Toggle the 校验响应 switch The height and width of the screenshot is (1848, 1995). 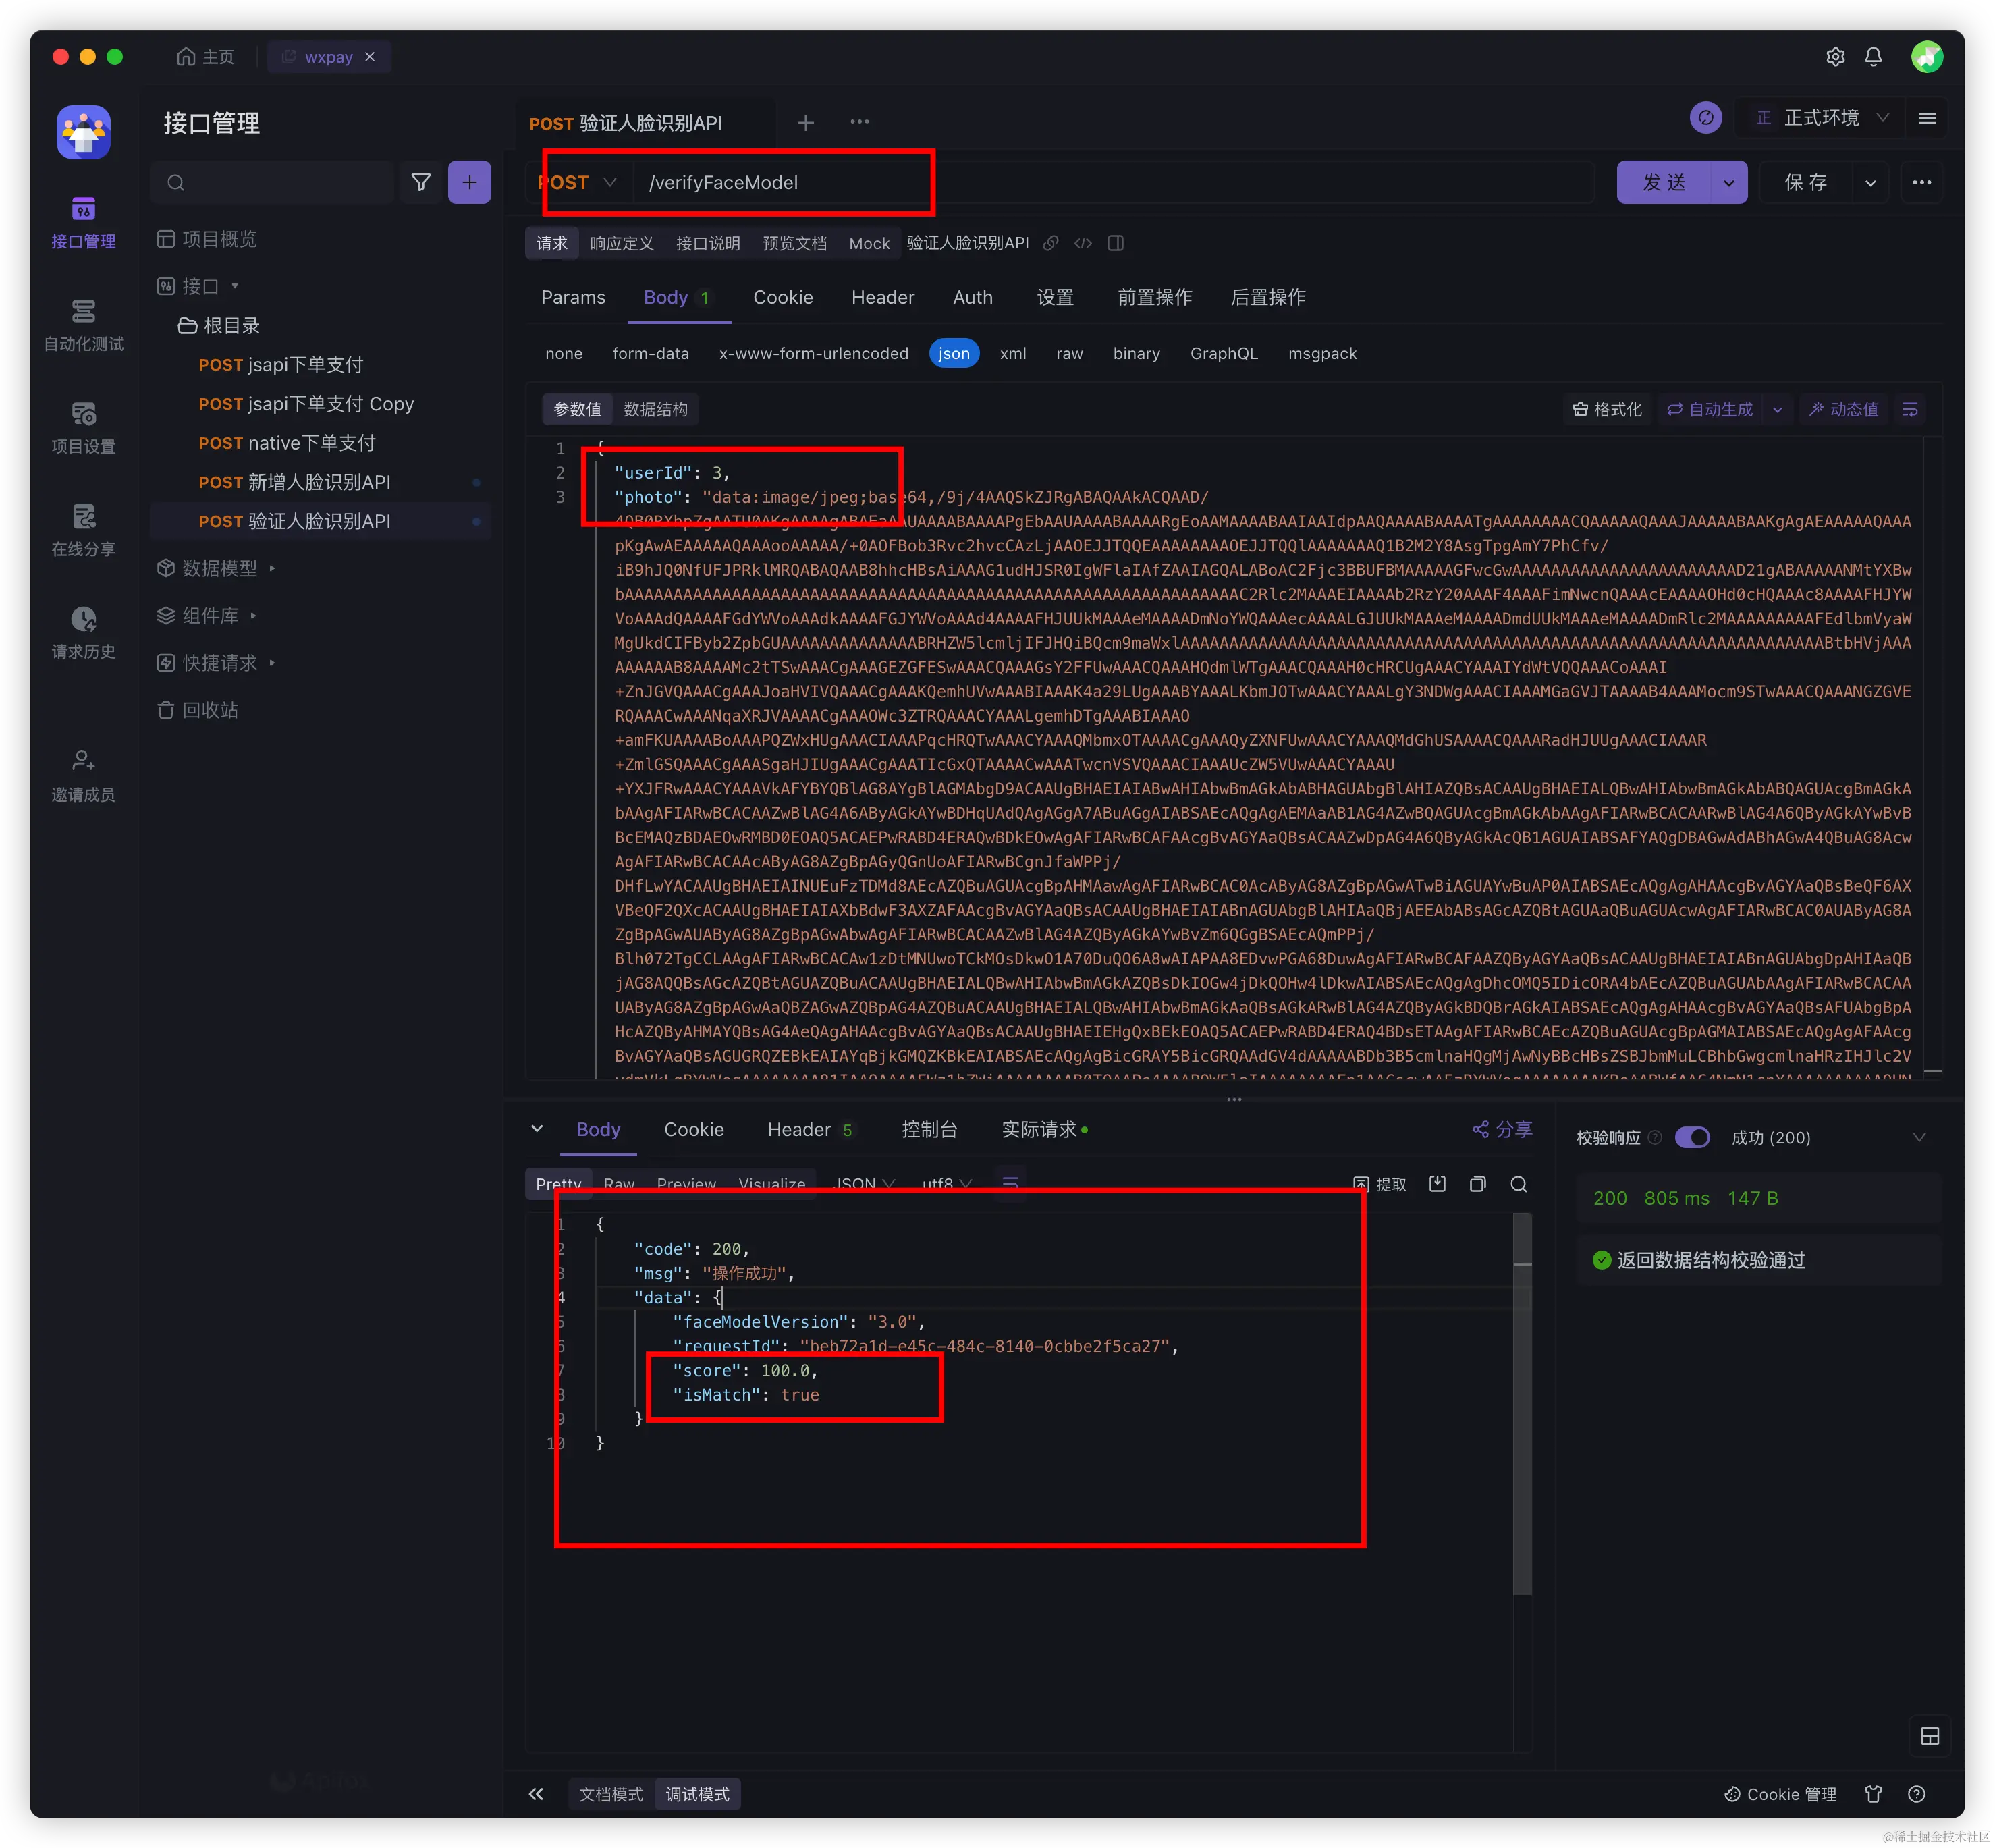click(1692, 1137)
